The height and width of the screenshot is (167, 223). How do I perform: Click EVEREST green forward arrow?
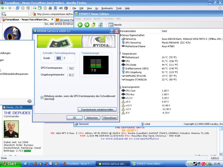click(x=87, y=25)
